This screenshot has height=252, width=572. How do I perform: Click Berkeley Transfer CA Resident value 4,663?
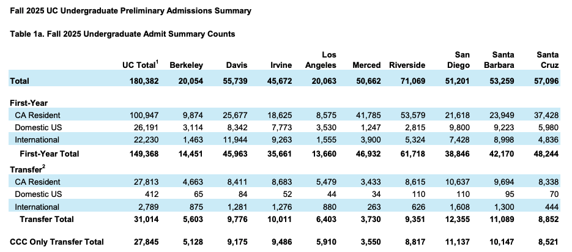193,182
